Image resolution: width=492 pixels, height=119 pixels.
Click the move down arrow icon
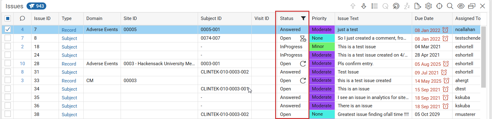364,6
